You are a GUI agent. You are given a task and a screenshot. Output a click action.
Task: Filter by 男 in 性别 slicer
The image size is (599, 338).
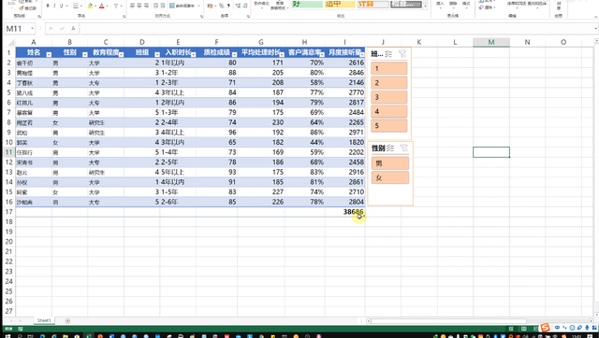(x=390, y=163)
